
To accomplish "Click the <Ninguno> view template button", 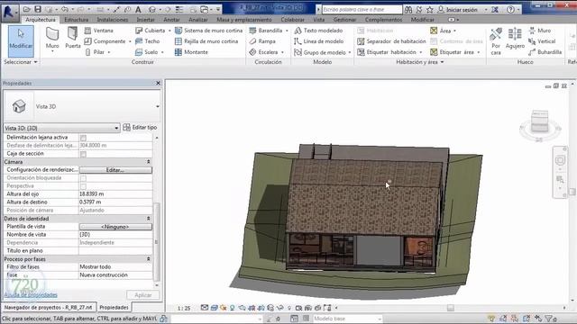I will pyautogui.click(x=115, y=227).
